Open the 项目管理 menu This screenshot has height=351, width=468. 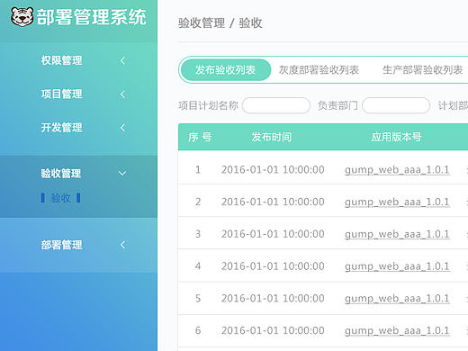pyautogui.click(x=61, y=94)
